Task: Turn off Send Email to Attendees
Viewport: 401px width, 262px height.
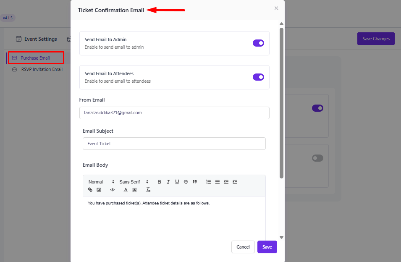Action: pos(258,77)
